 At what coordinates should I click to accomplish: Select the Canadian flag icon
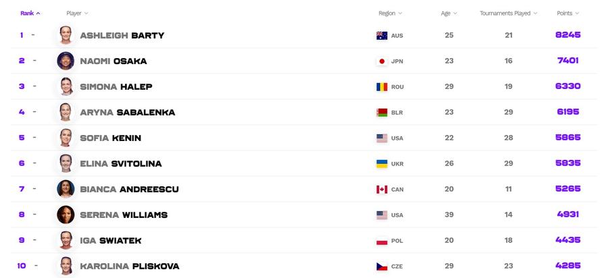(382, 190)
